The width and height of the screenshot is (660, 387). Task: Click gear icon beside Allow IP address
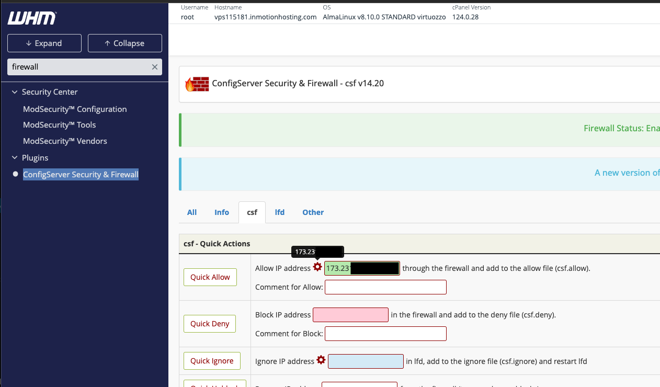pos(317,267)
